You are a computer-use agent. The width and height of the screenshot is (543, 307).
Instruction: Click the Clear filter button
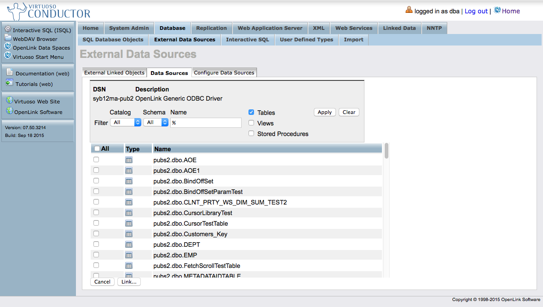point(349,112)
